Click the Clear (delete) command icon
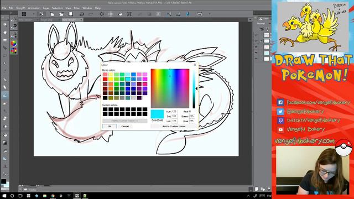Viewport: 354px width, 199px height. pos(102,14)
